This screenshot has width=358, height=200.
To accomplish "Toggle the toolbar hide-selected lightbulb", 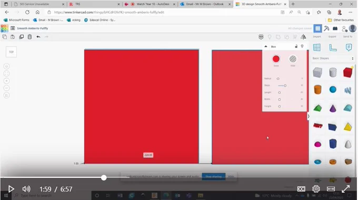I will (270, 37).
